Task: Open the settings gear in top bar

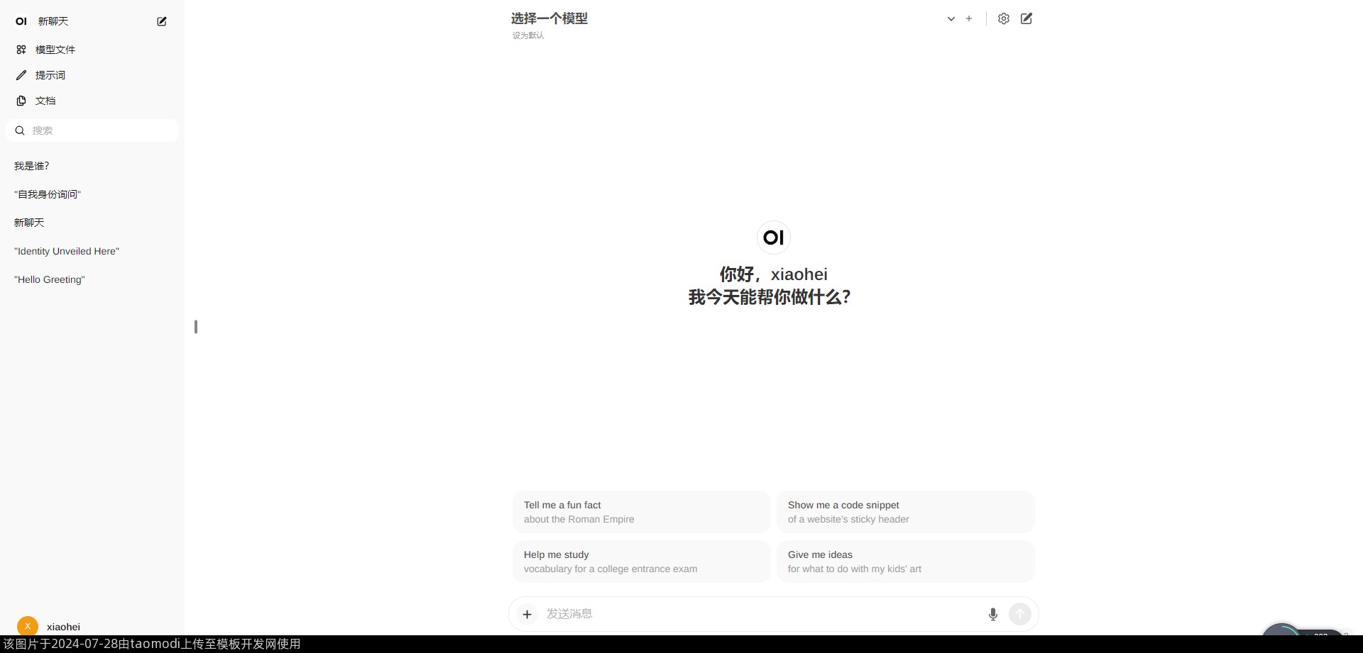Action: (x=1003, y=19)
